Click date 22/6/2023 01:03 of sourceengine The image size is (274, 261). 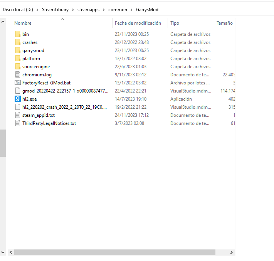click(x=131, y=67)
